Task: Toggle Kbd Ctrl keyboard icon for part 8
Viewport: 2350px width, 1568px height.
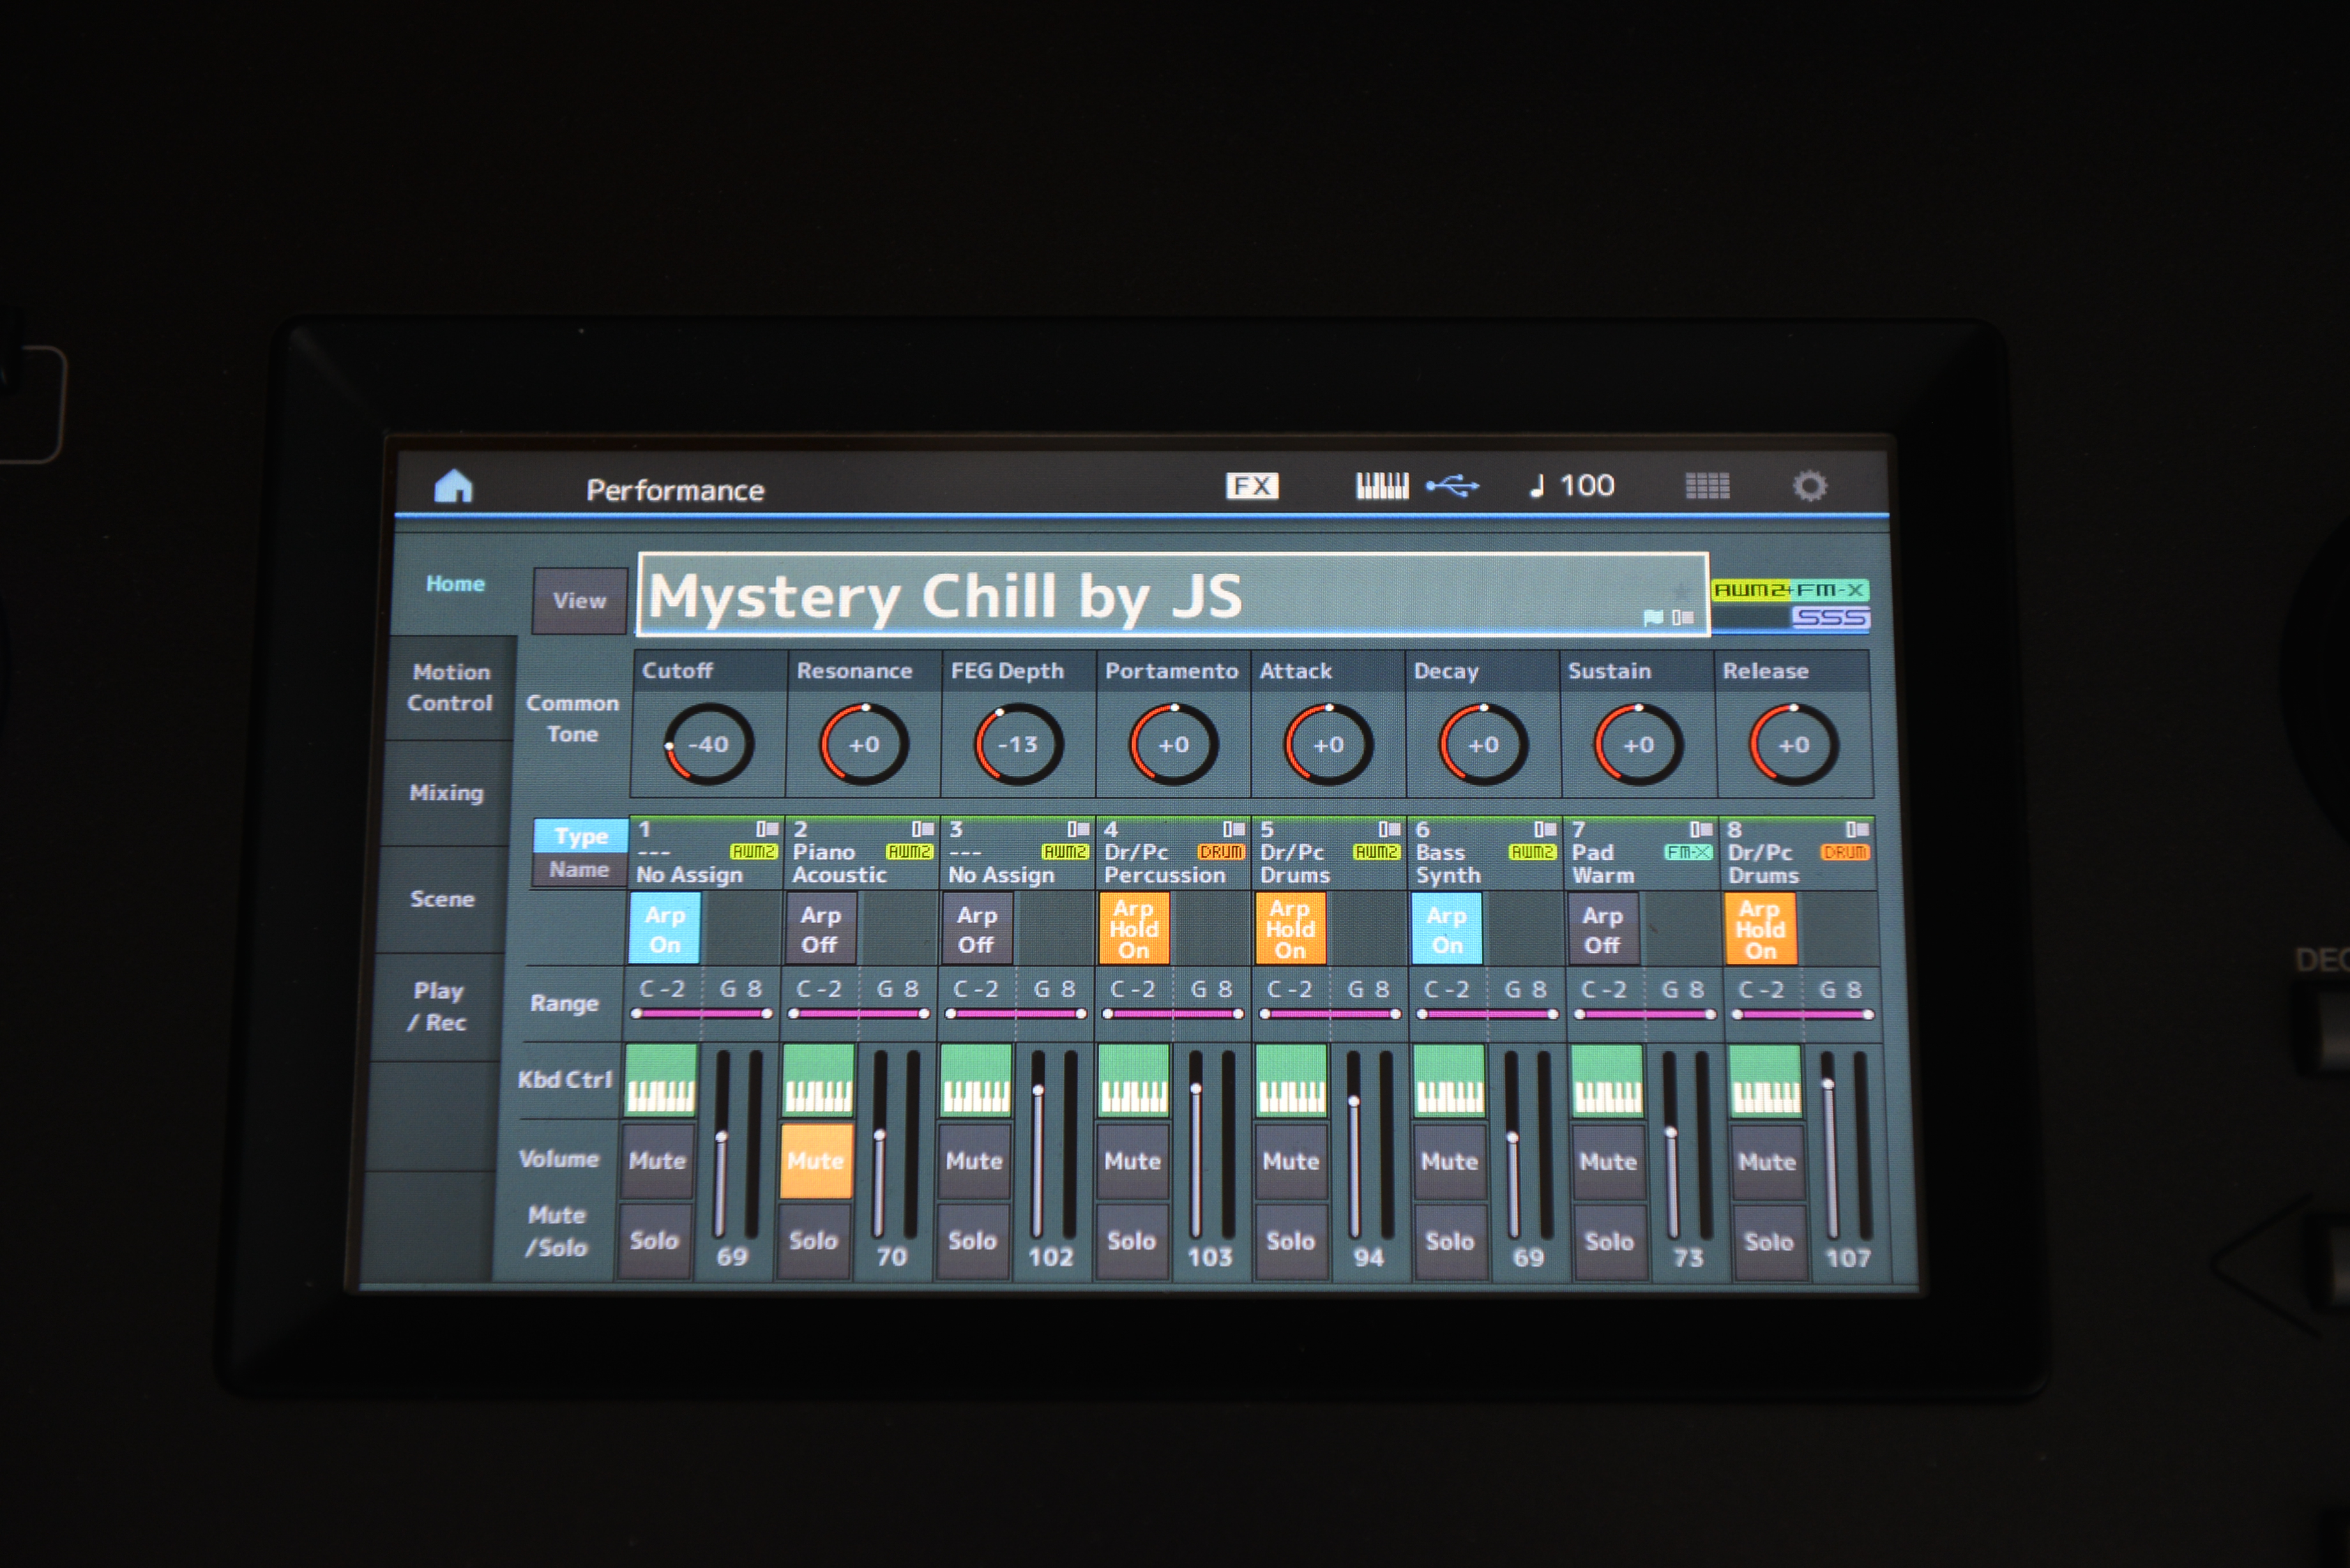Action: click(1765, 1081)
